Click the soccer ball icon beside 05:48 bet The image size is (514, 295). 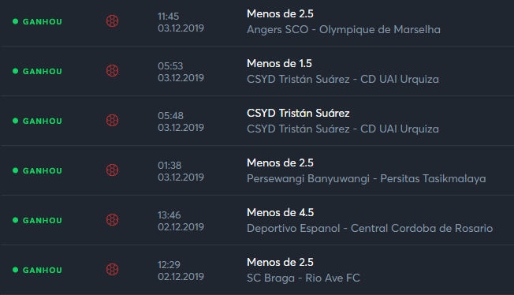tap(112, 121)
